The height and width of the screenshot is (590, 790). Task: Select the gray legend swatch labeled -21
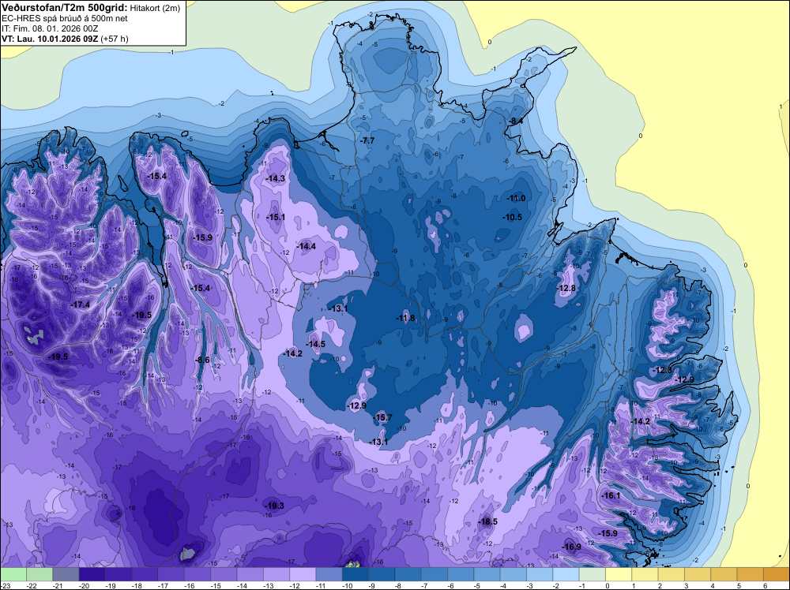66,574
